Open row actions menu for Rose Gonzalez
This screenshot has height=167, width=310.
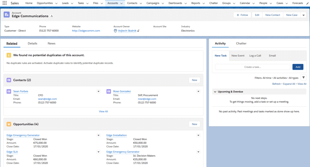click(x=198, y=91)
